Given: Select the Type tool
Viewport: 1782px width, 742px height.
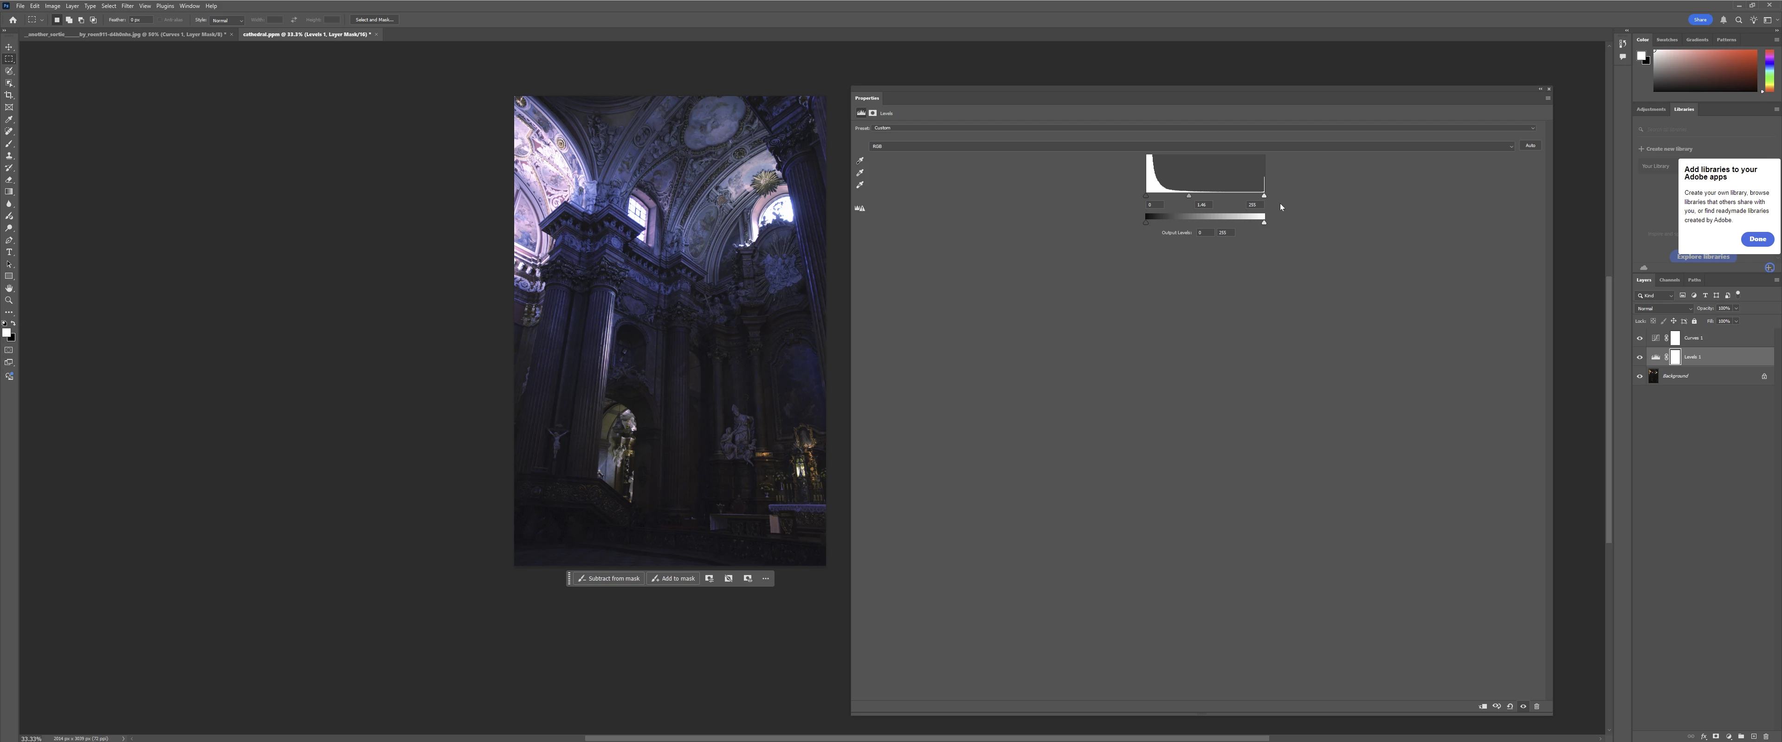Looking at the screenshot, I should point(9,252).
